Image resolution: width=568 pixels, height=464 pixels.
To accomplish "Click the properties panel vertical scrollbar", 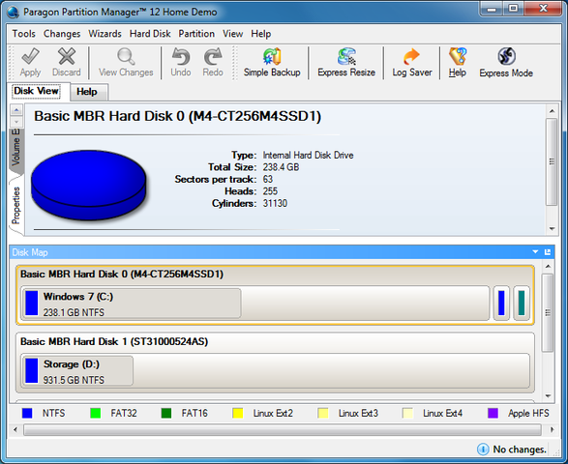I will click(552, 162).
